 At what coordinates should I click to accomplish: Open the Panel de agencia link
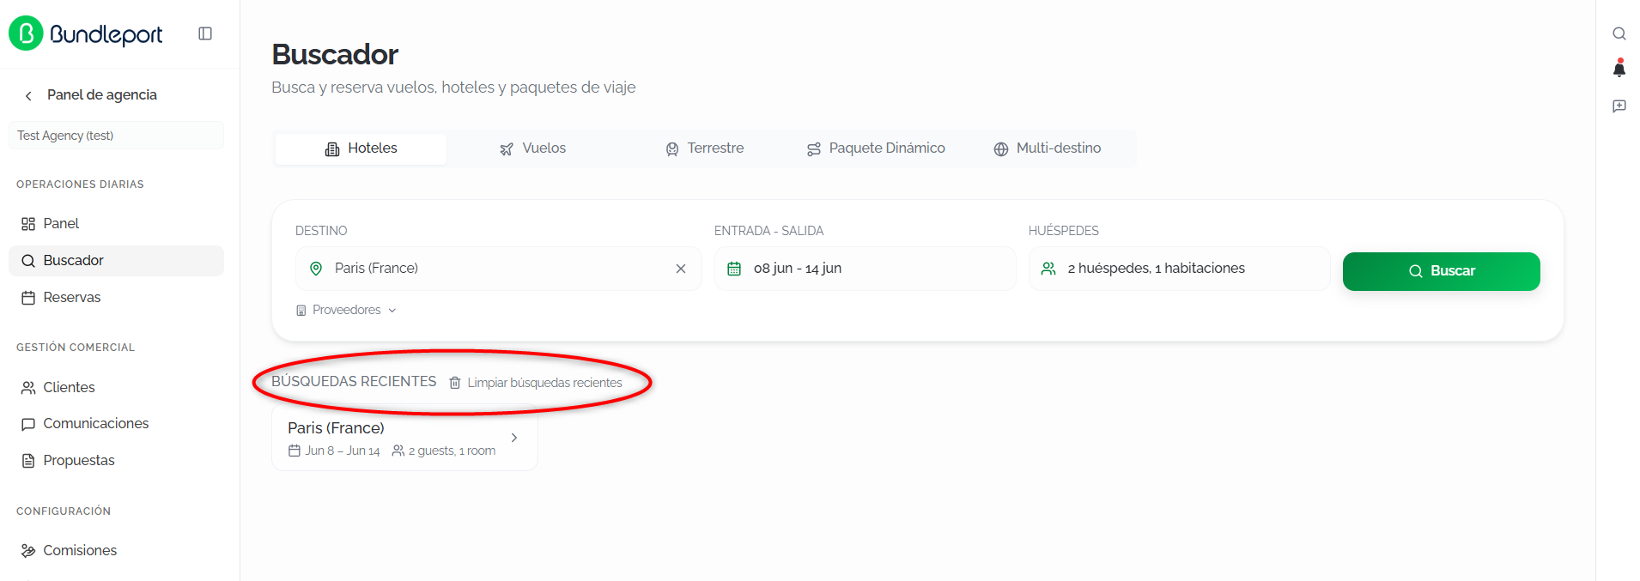point(101,94)
